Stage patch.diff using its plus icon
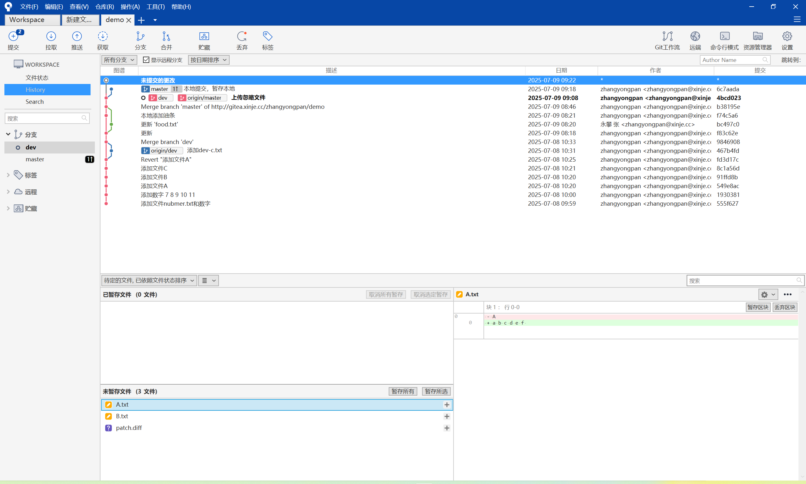The height and width of the screenshot is (484, 806). pos(447,428)
